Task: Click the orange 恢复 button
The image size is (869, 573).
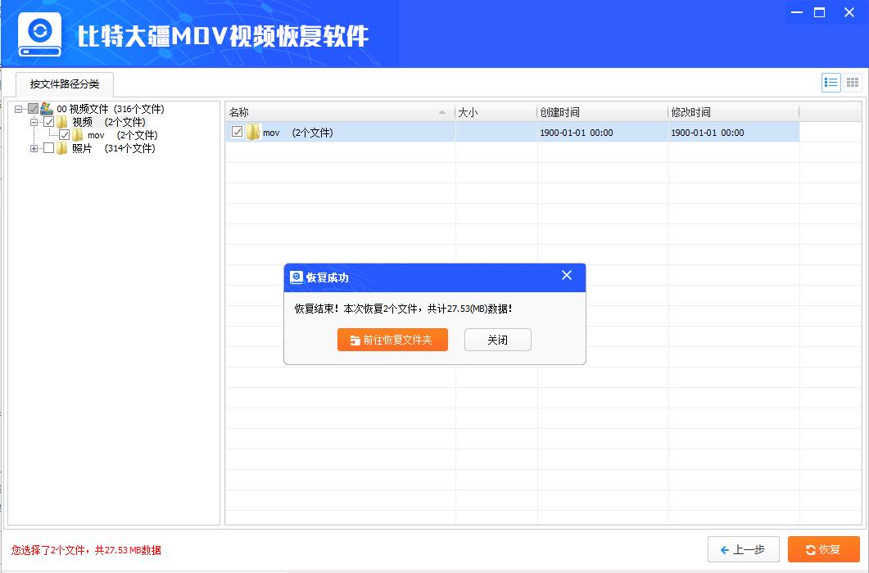Action: click(x=824, y=549)
